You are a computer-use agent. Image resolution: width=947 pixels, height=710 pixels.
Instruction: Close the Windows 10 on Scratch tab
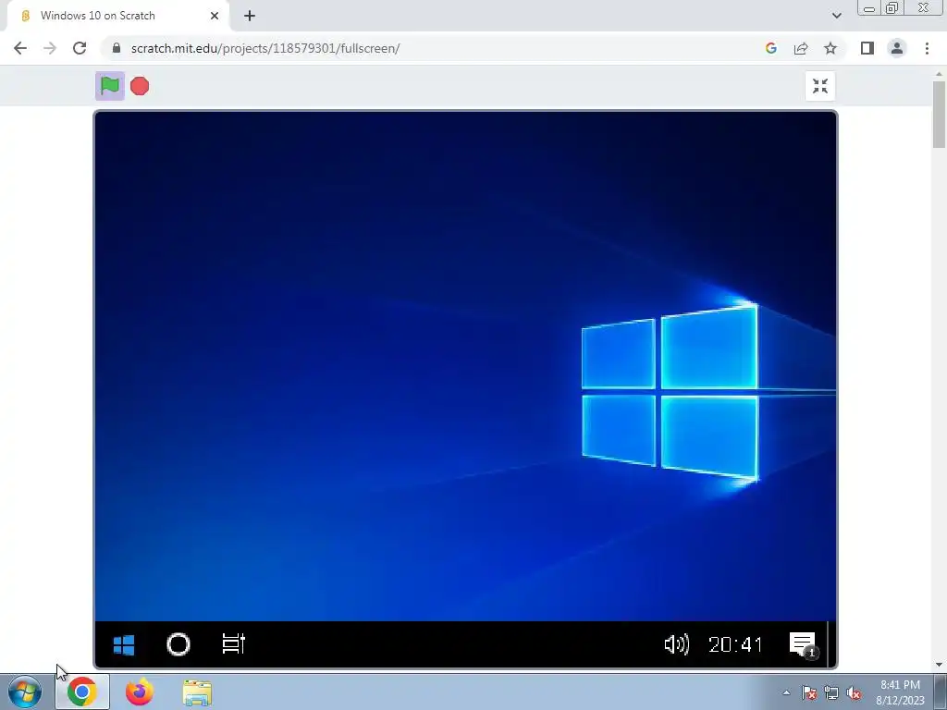click(x=215, y=16)
